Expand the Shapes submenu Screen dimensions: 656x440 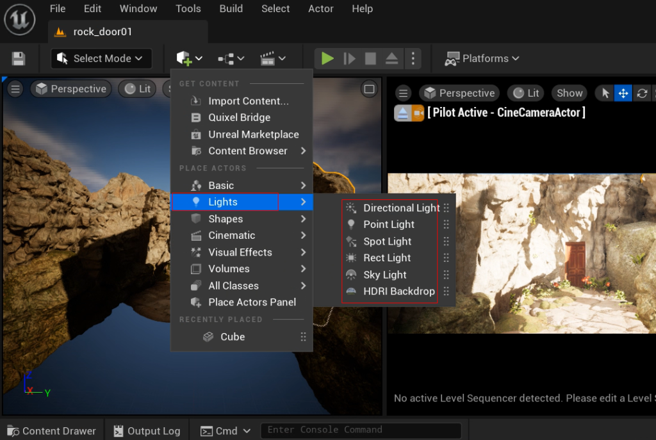click(242, 219)
